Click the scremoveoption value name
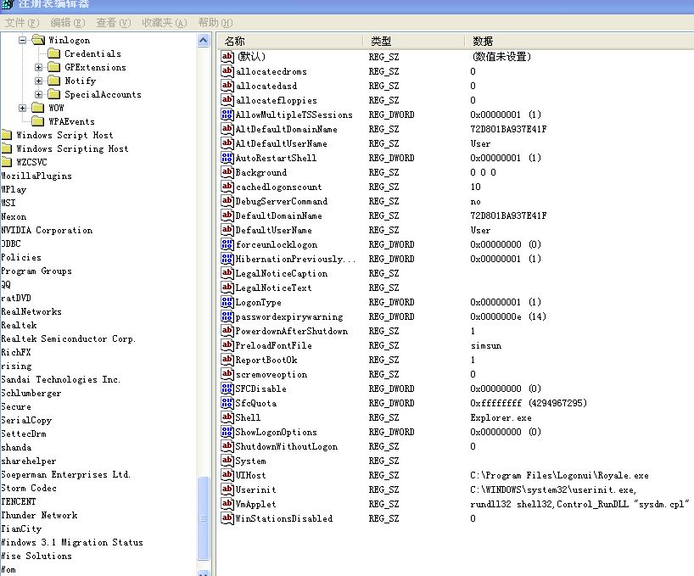 tap(271, 374)
